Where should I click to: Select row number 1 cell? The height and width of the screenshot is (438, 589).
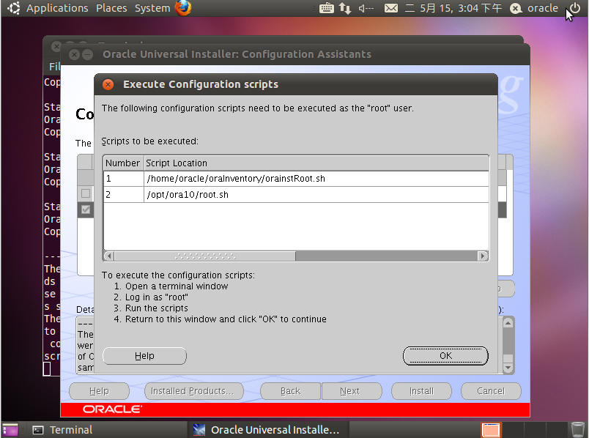pyautogui.click(x=124, y=179)
